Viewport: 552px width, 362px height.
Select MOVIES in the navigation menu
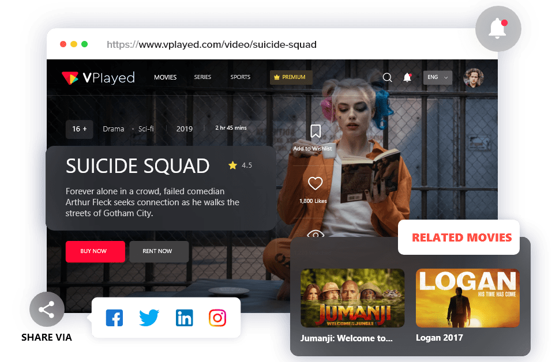[165, 77]
